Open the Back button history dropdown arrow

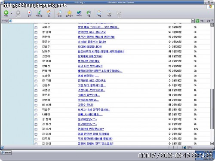(12, 14)
